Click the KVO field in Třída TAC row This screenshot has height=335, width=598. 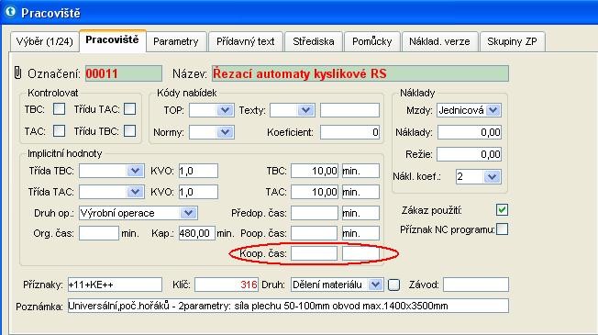pyautogui.click(x=198, y=192)
